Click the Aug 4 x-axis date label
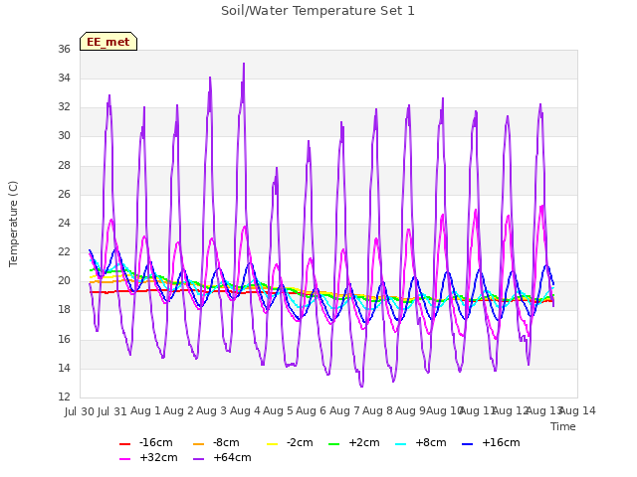Screen dimensions: 637x477 (x=245, y=410)
